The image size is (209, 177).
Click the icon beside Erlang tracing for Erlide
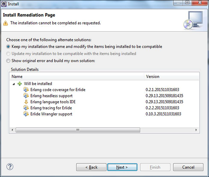point(26,108)
